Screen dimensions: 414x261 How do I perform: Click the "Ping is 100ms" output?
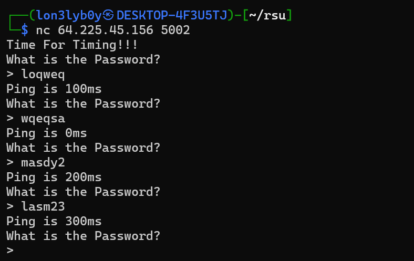[x=54, y=89]
